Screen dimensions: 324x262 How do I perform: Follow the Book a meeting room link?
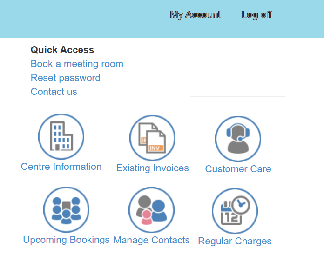coord(77,64)
